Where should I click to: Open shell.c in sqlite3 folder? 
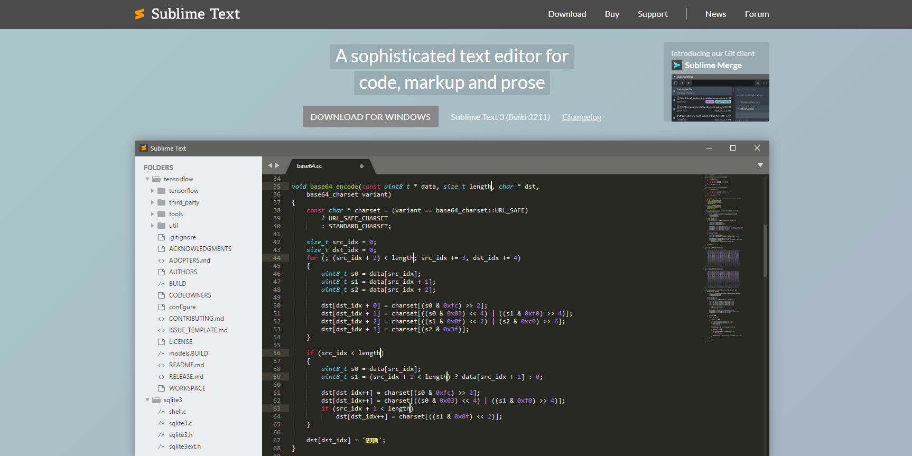(178, 412)
